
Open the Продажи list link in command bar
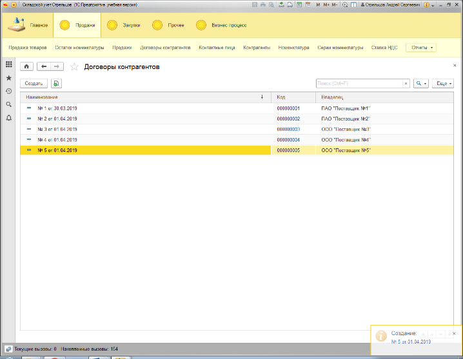(122, 48)
